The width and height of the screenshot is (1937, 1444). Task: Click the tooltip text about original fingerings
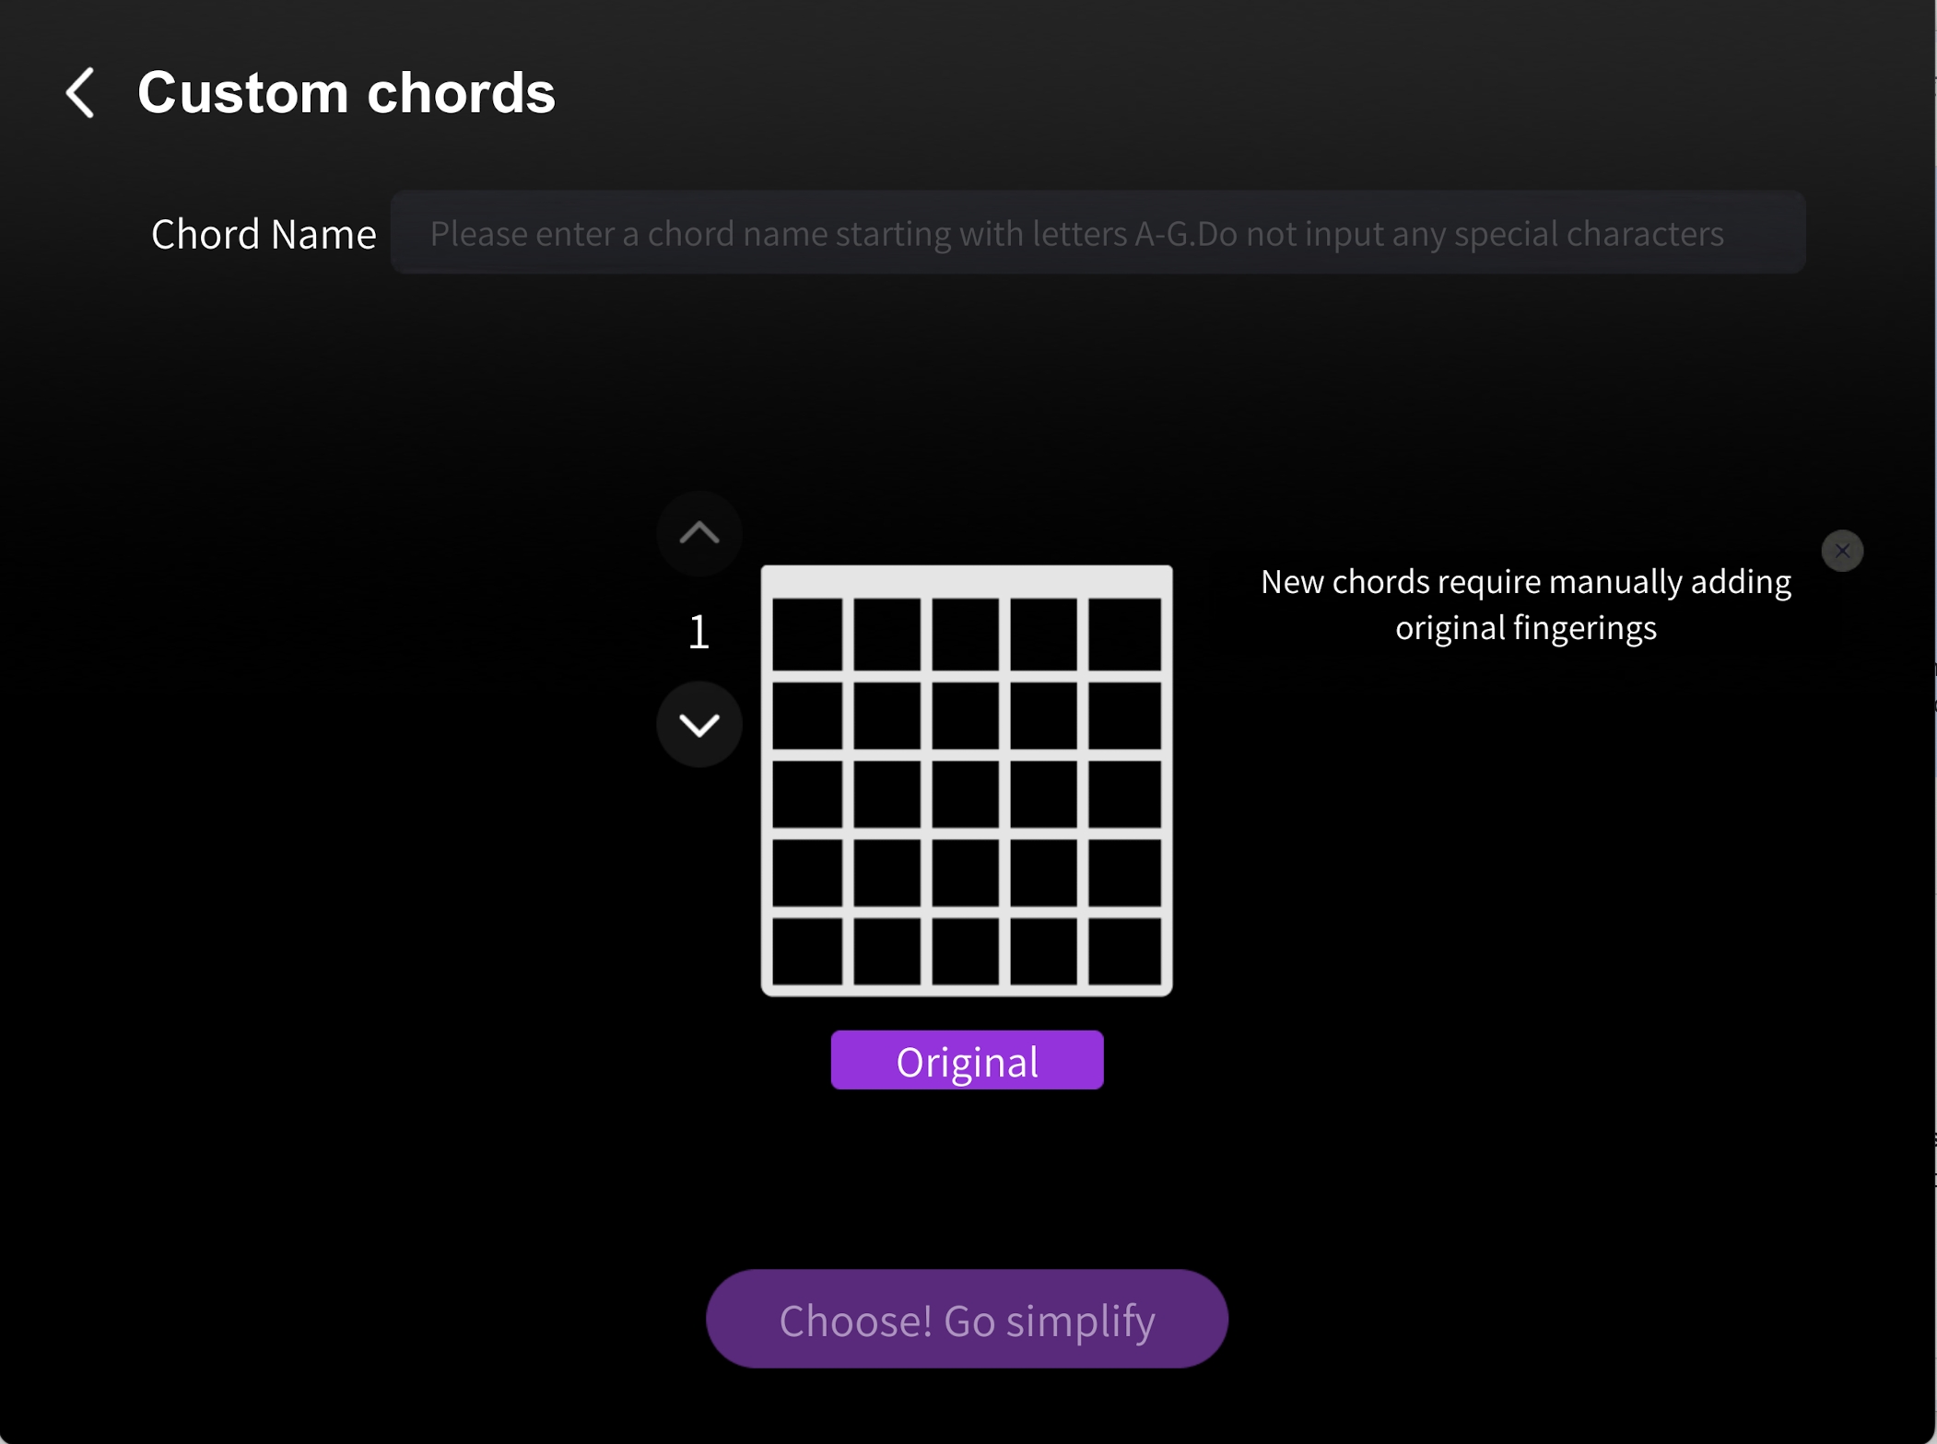[1525, 604]
